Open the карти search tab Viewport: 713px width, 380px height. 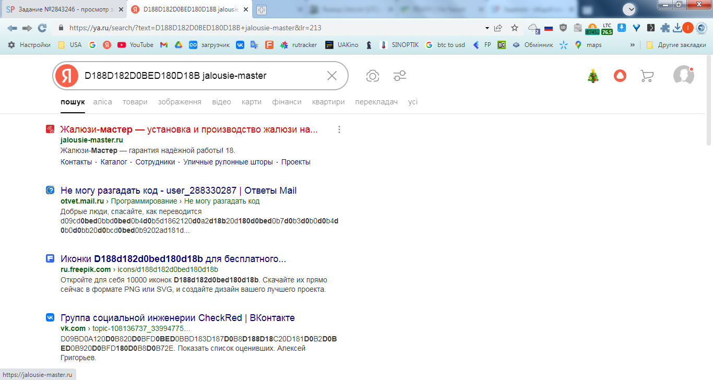click(252, 102)
